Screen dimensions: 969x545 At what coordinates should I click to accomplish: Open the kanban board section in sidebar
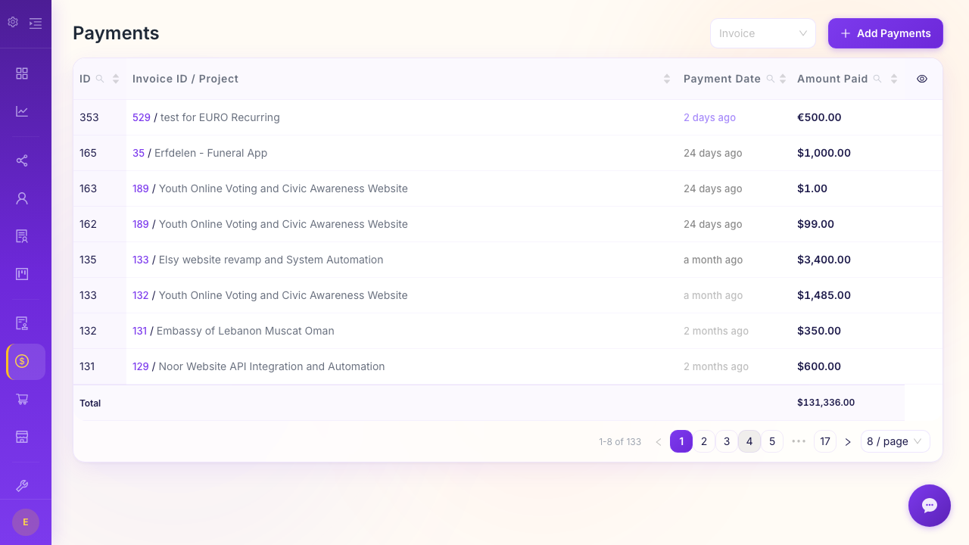coord(21,273)
